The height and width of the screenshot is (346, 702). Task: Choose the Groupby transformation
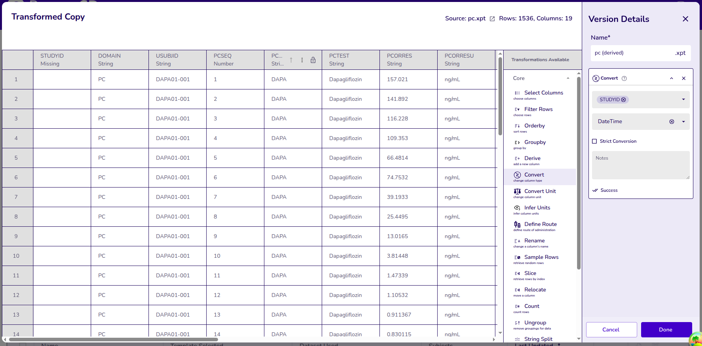pos(535,142)
